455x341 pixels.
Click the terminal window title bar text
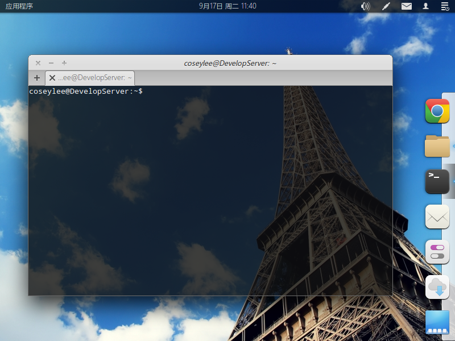pyautogui.click(x=230, y=63)
